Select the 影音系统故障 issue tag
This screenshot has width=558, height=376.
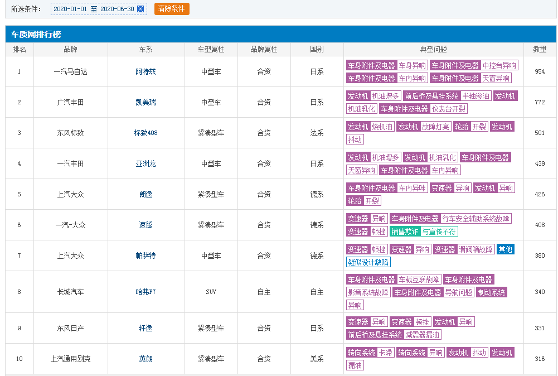tap(368, 292)
